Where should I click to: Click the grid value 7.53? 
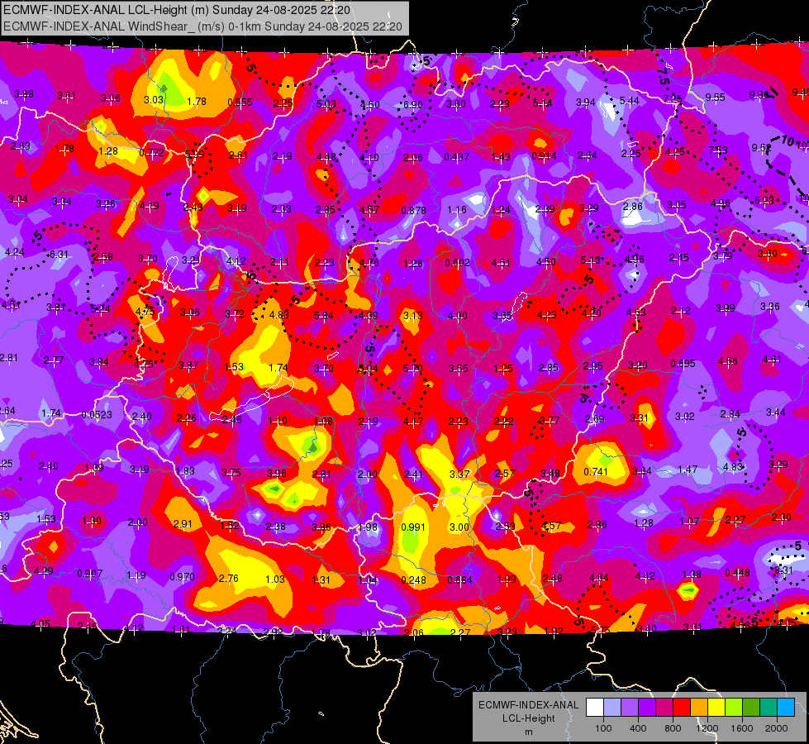click(717, 150)
